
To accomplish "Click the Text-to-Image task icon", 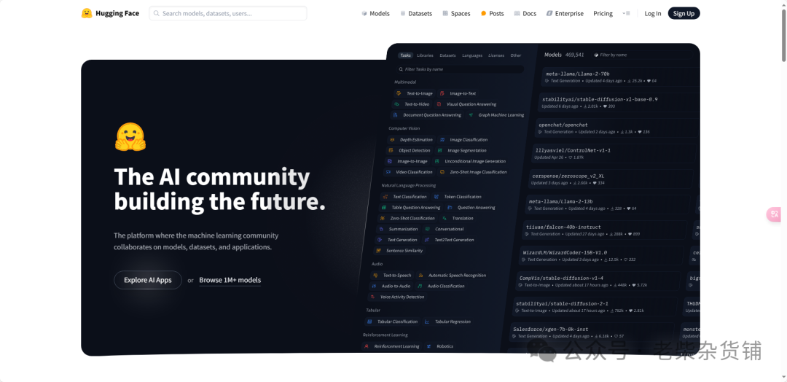I will (x=399, y=93).
